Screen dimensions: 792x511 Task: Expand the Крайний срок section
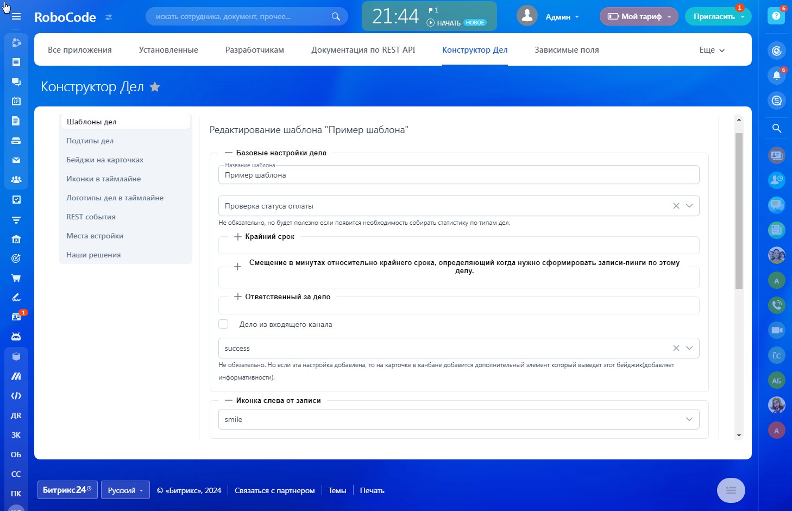237,237
